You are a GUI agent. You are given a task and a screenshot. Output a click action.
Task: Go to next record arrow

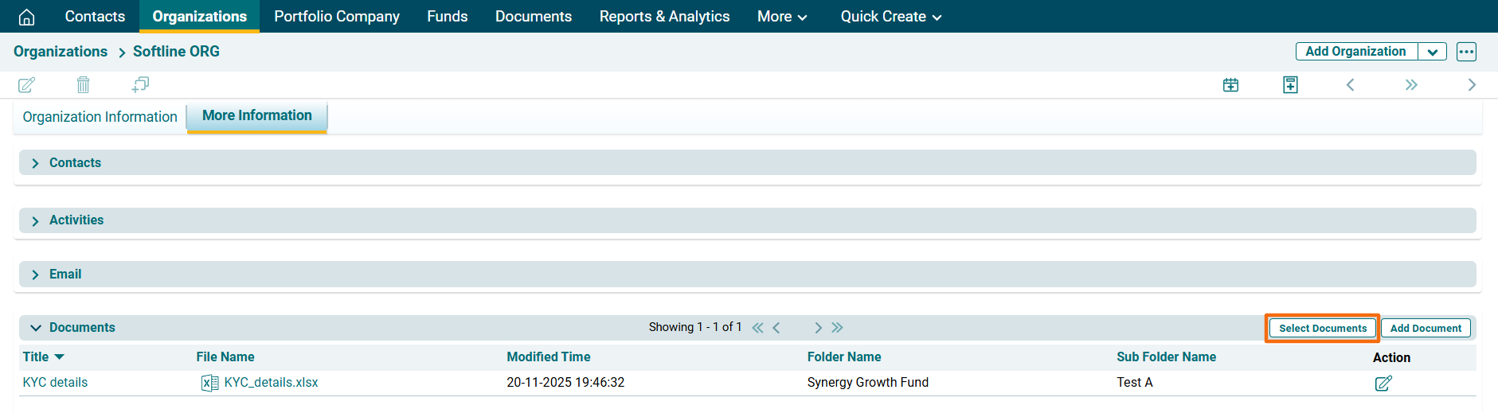click(x=1471, y=84)
